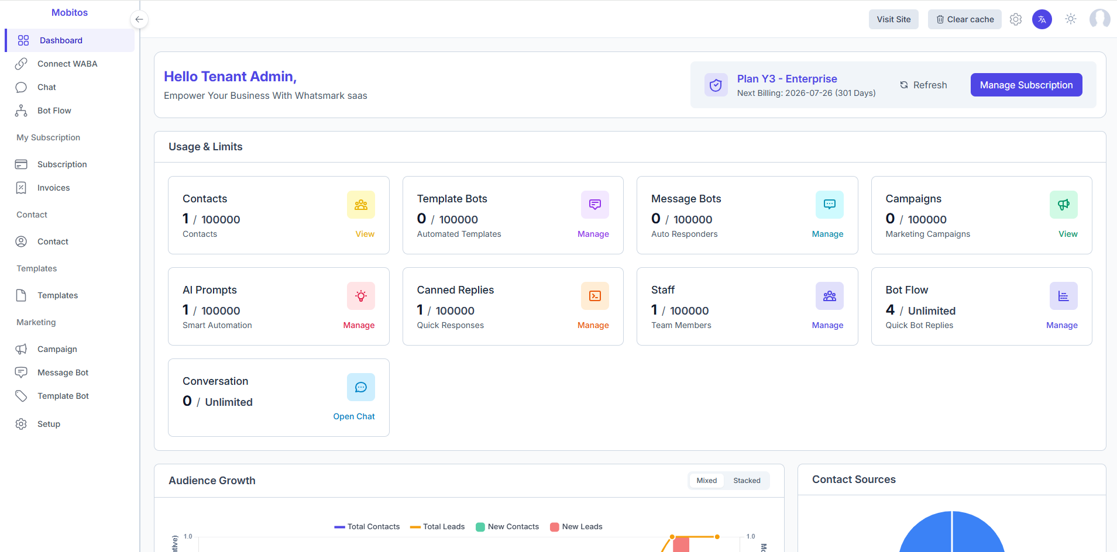Open the language switcher icon
The image size is (1117, 552).
[x=1042, y=19]
